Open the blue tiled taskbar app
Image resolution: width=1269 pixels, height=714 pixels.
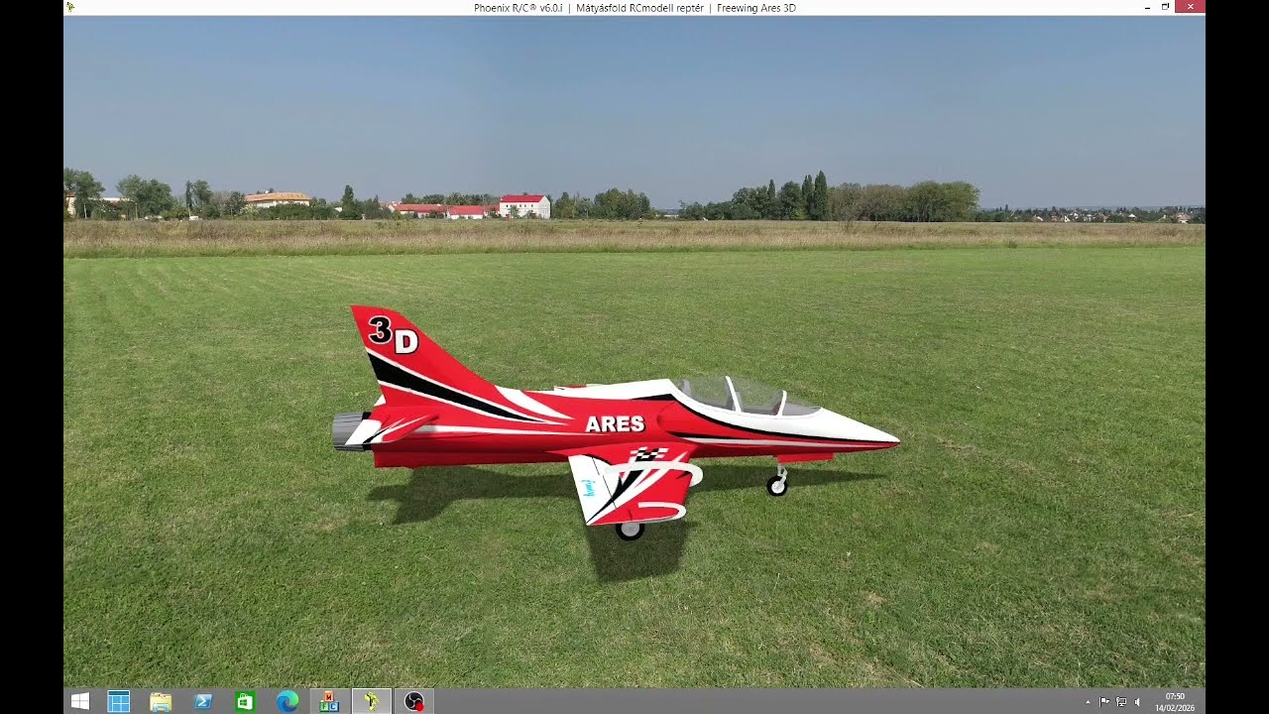point(119,701)
